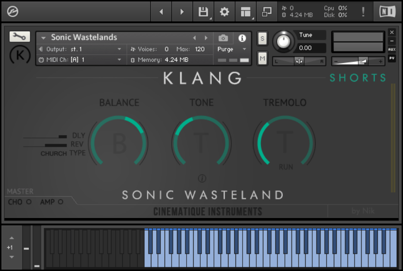The height and width of the screenshot is (271, 403).
Task: Click the DLY delay amount slider
Action: pos(45,136)
